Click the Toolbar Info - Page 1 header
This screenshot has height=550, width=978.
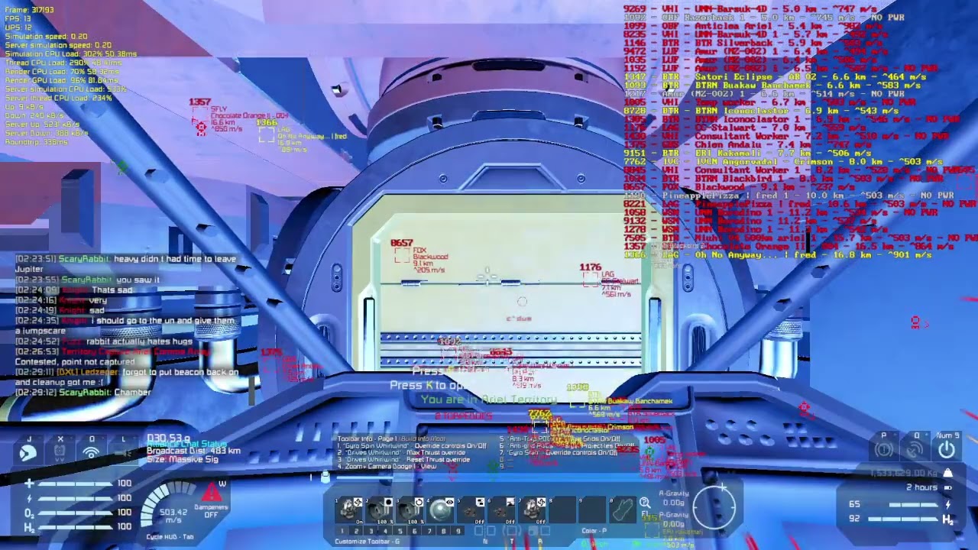[390, 438]
